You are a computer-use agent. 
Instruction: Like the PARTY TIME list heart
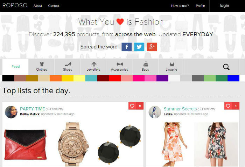[x=132, y=106]
